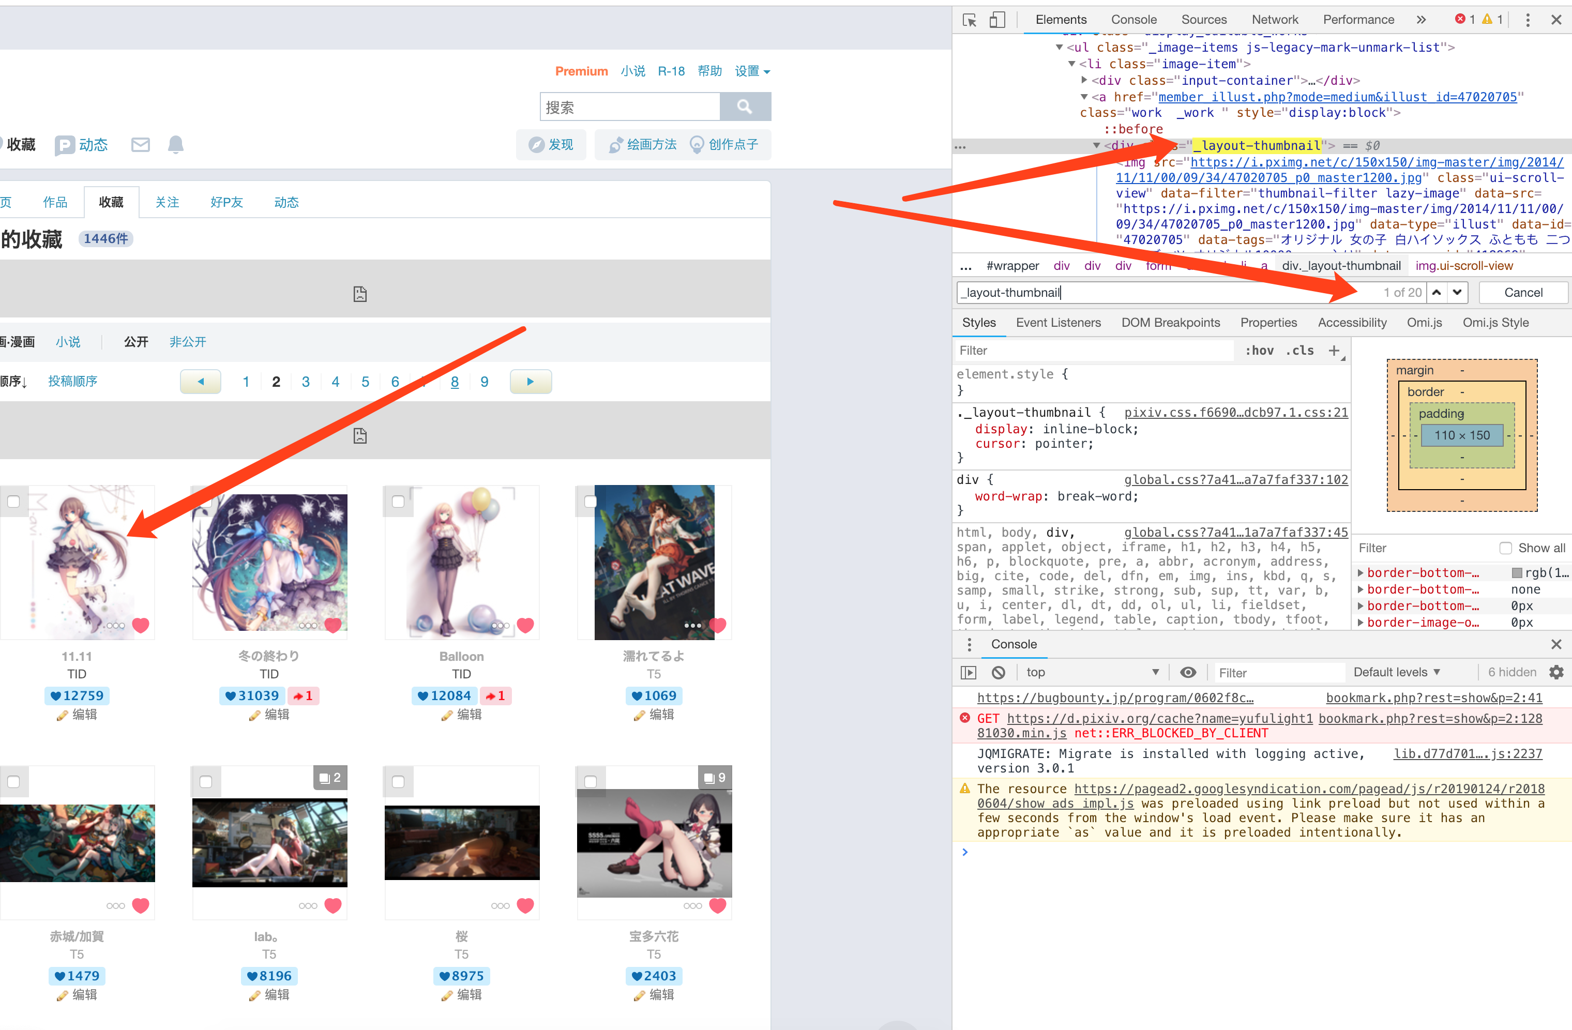Screen dimensions: 1572x1030
Task: Click the rgb color swatch for border-bottom
Action: [1517, 572]
